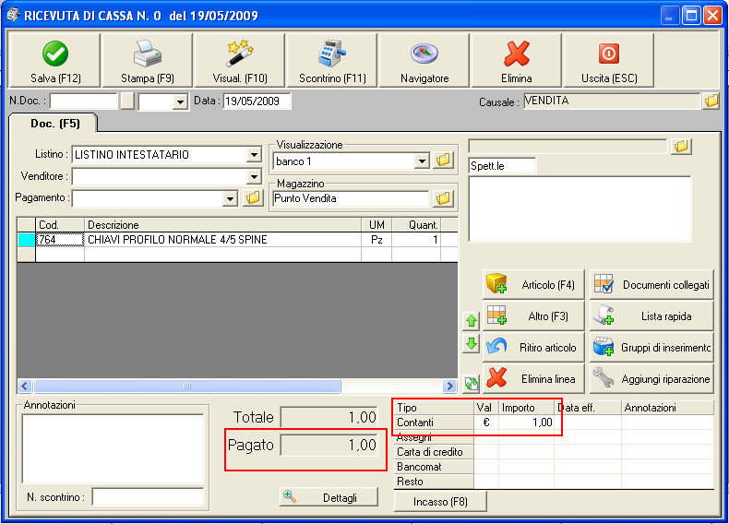Click the Pagato amount field

pyautogui.click(x=329, y=445)
